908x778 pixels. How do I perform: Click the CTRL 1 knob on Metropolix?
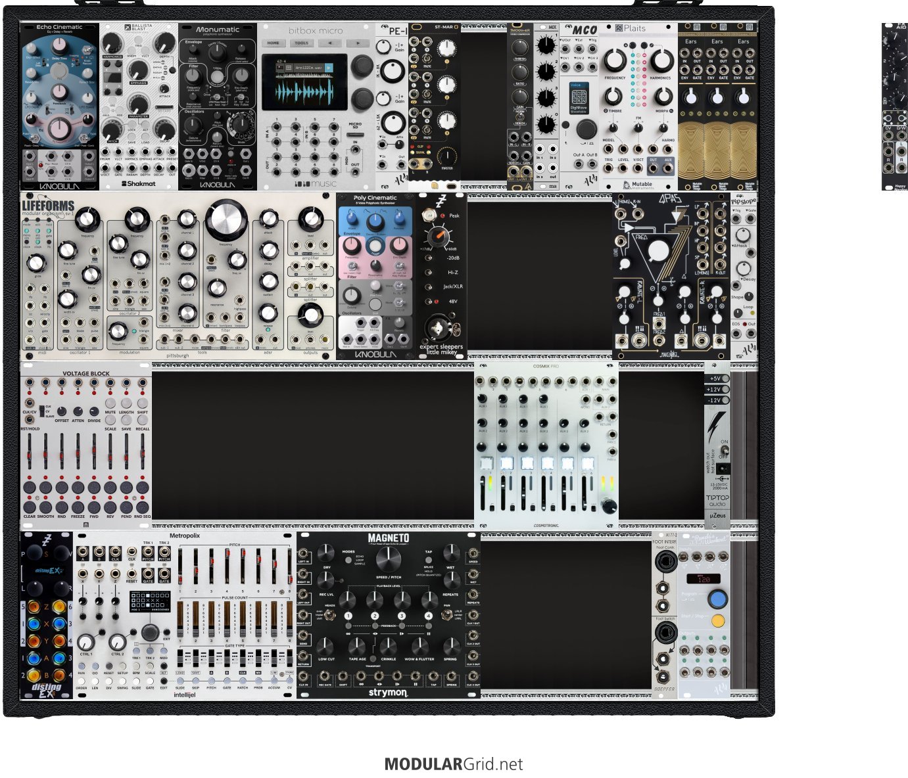86,642
